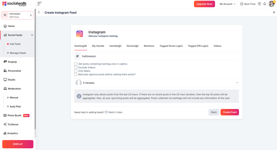The image size is (277, 150).
Task: Click the info icon in notice box
Action: pos(79,96)
